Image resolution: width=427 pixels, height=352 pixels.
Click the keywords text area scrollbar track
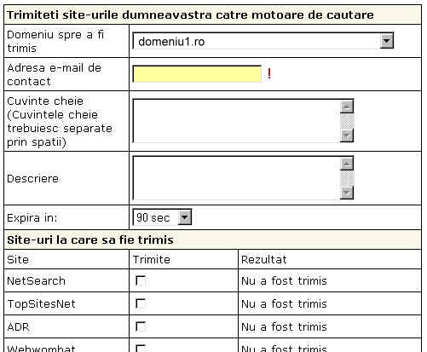click(347, 121)
